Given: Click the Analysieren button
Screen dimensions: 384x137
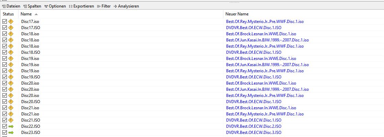Looking at the screenshot, I should [126, 6].
